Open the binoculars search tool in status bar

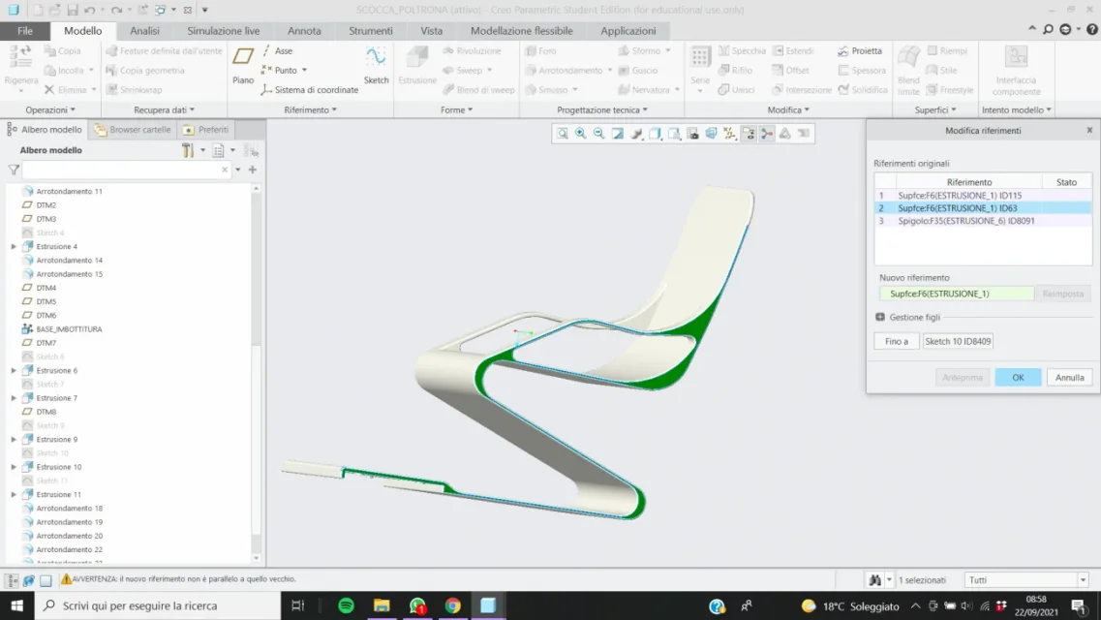click(875, 580)
